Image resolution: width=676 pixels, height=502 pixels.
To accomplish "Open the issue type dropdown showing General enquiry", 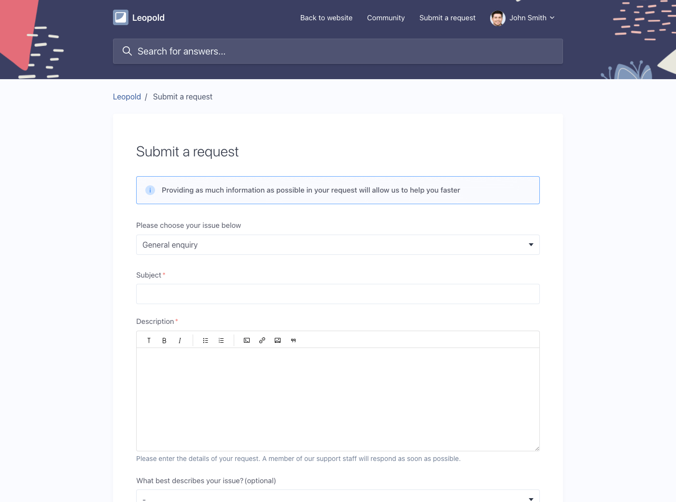I will (338, 245).
